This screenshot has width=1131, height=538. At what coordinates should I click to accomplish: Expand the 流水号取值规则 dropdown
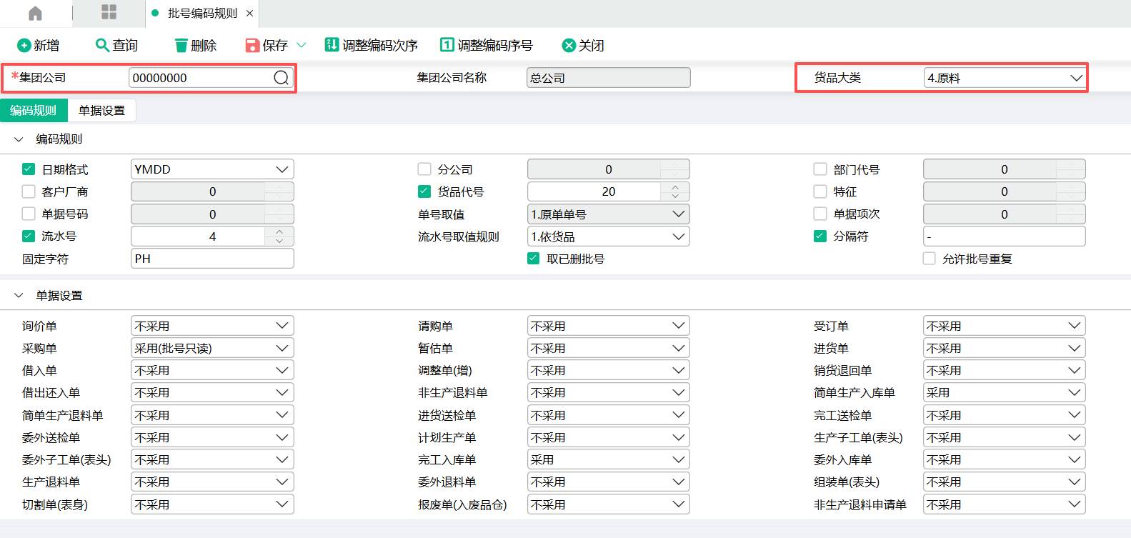(x=678, y=236)
